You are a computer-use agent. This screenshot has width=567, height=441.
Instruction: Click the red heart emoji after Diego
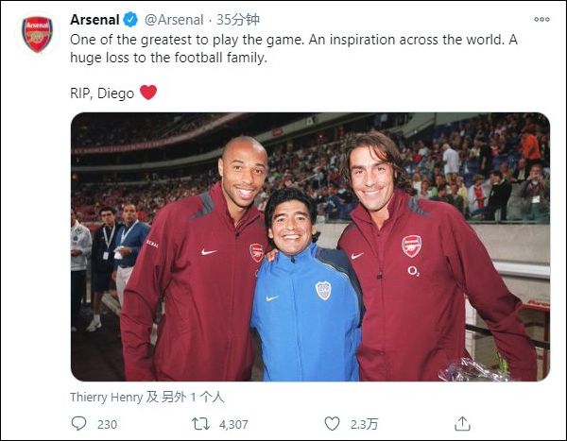tap(148, 93)
